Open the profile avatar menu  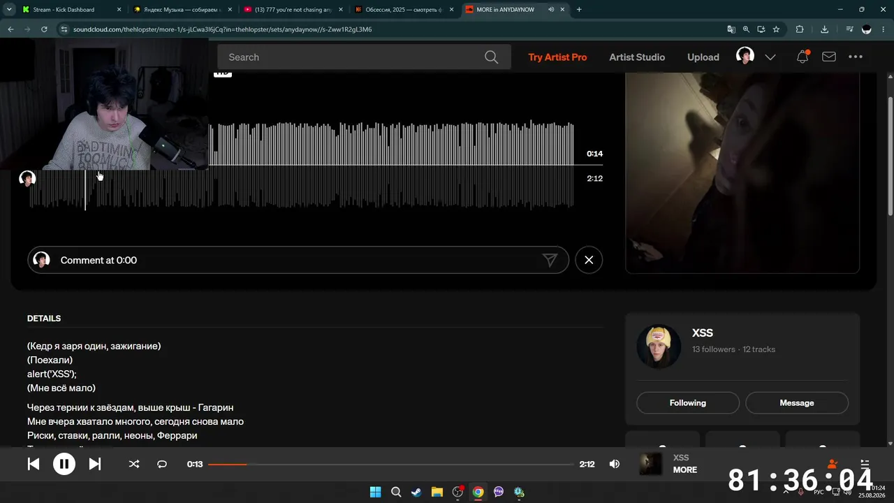(x=745, y=57)
